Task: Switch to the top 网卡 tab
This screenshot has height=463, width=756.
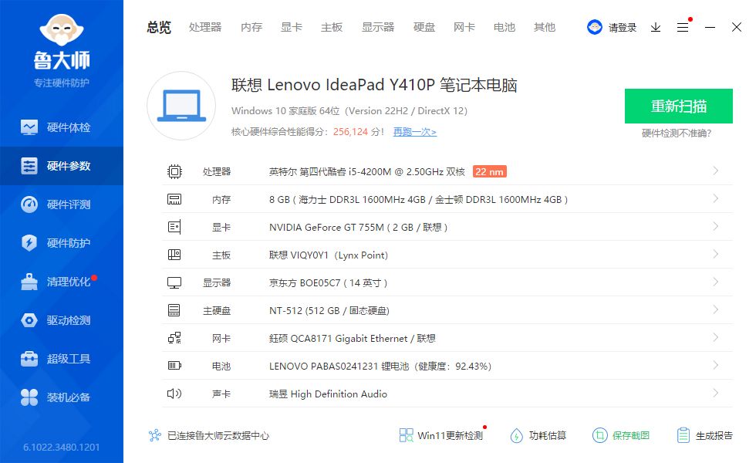Action: coord(464,27)
